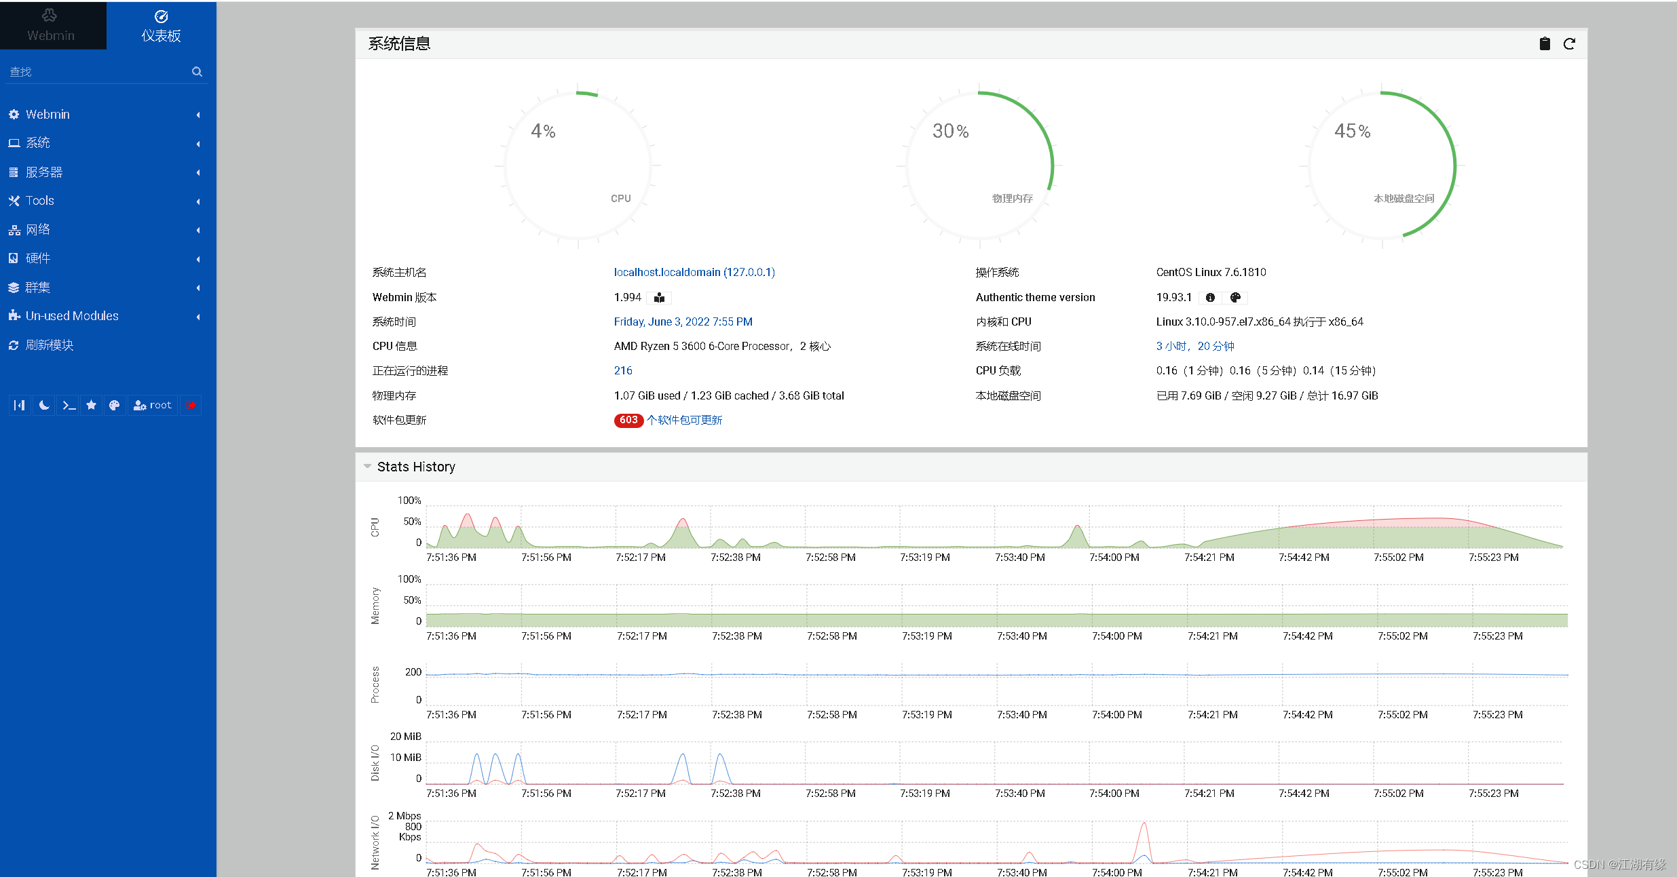Image resolution: width=1677 pixels, height=877 pixels.
Task: Click the favorites star icon
Action: (92, 405)
